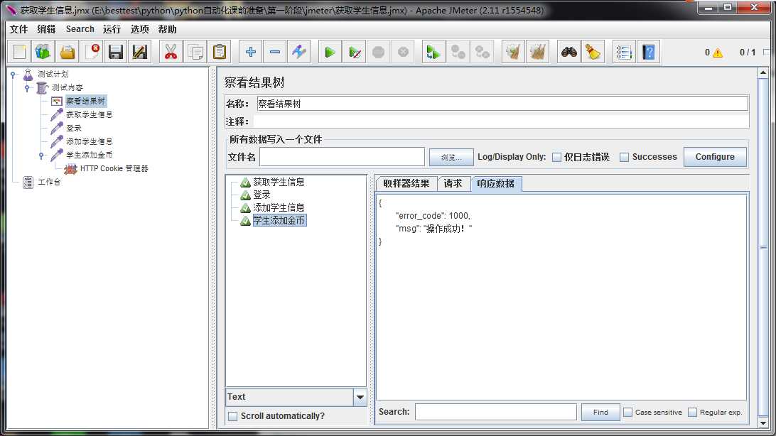The width and height of the screenshot is (776, 436).
Task: Click the Copy toolbar icon
Action: pyautogui.click(x=195, y=52)
